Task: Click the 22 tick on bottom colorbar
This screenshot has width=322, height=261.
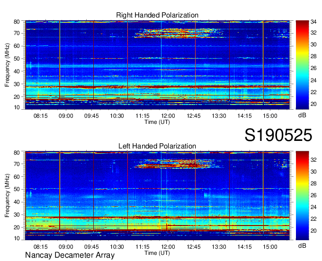Action: (x=313, y=219)
